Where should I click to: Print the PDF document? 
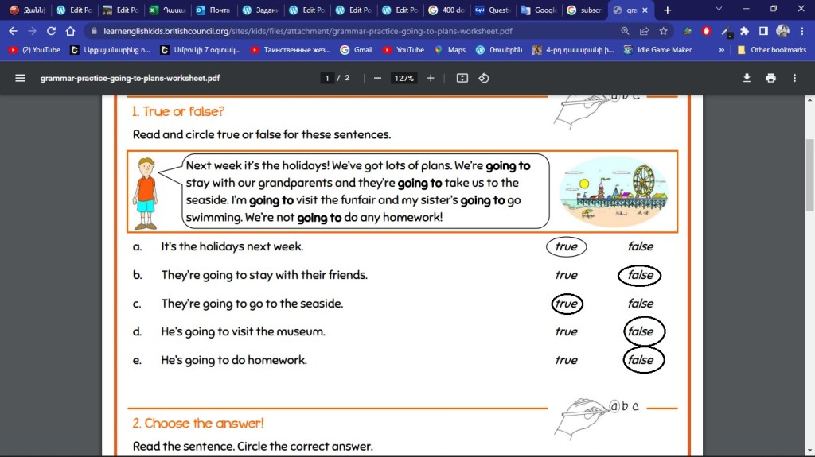tap(770, 79)
